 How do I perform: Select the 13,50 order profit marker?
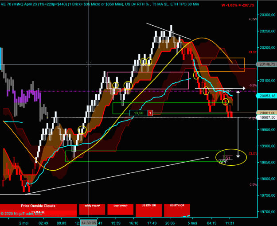pyautogui.click(x=139, y=113)
